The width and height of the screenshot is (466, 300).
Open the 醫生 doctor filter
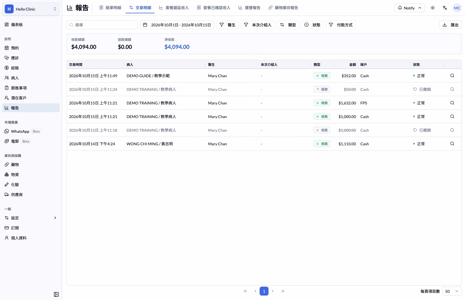click(227, 25)
